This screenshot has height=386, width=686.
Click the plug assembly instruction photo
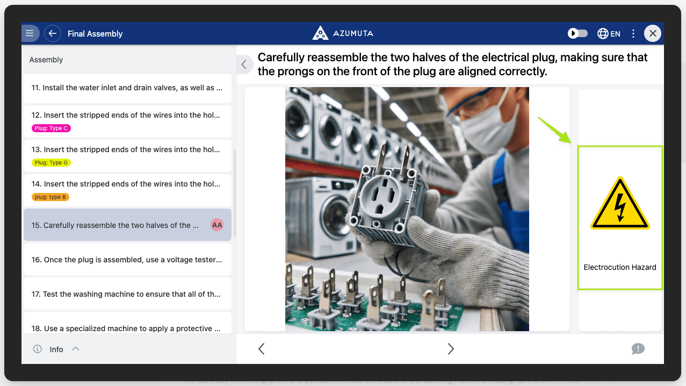[x=407, y=209]
